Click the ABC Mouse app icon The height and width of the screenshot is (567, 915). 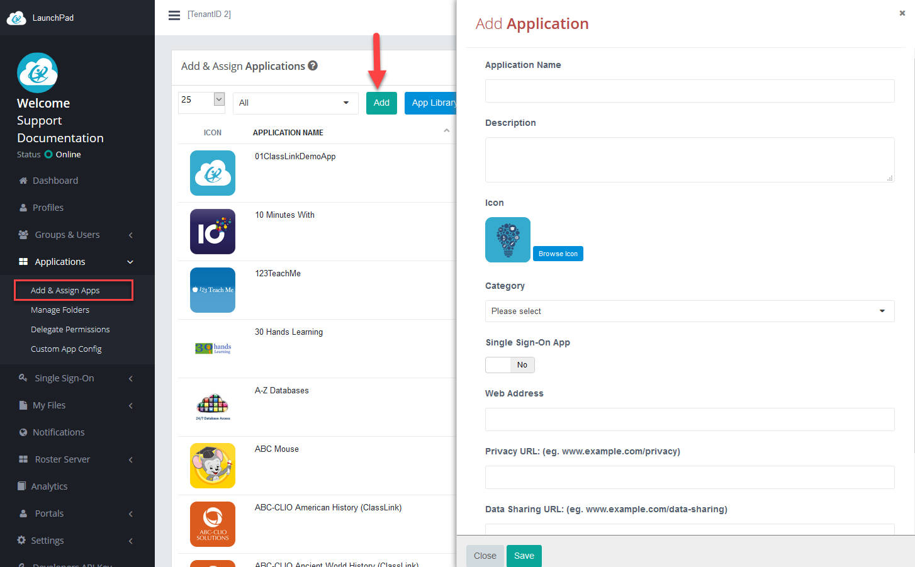point(213,466)
